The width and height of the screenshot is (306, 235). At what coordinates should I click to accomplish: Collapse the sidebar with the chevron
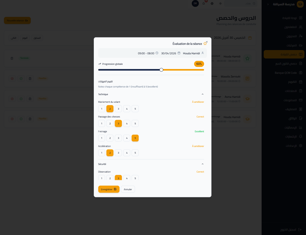click(x=268, y=4)
